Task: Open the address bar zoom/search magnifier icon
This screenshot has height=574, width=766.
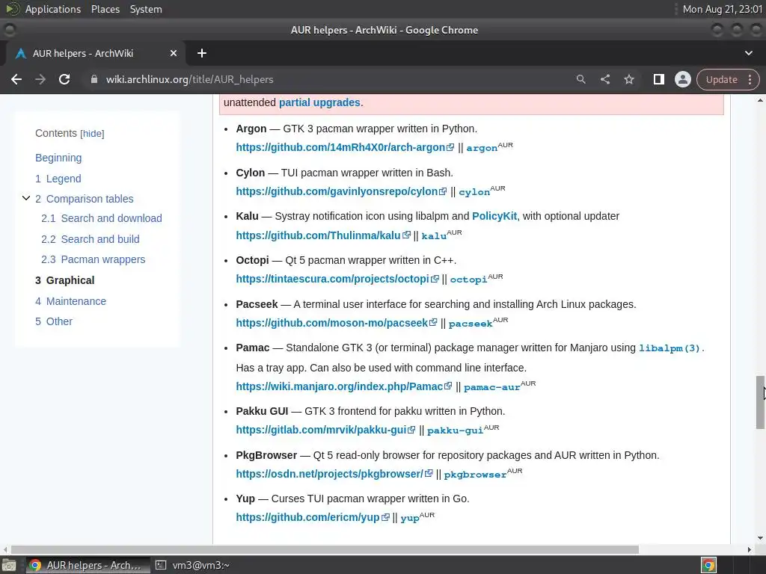Action: point(580,79)
